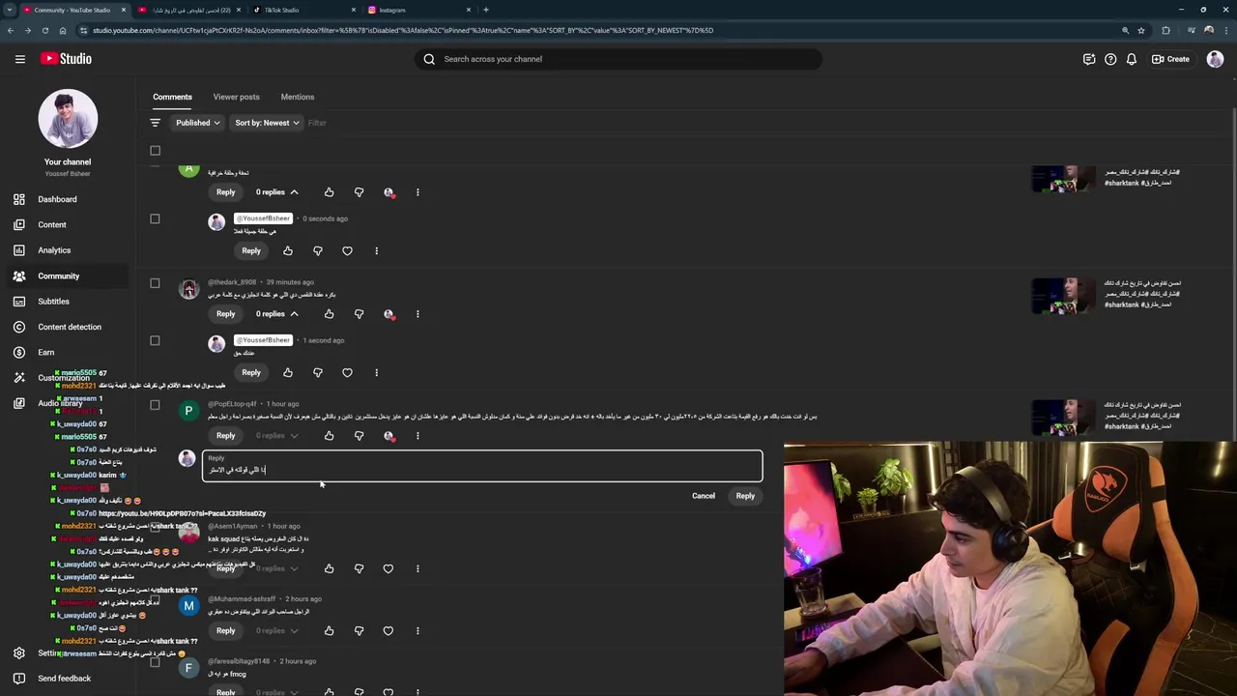Image resolution: width=1237 pixels, height=696 pixels.
Task: Click the Create button
Action: (1170, 59)
